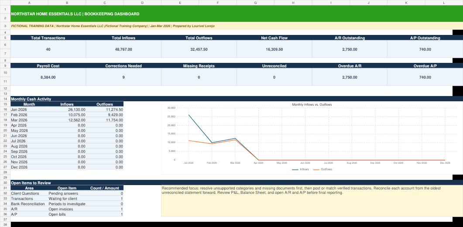
Task: Select the Fictional Training Data subtitle cell
Action: click(237, 26)
